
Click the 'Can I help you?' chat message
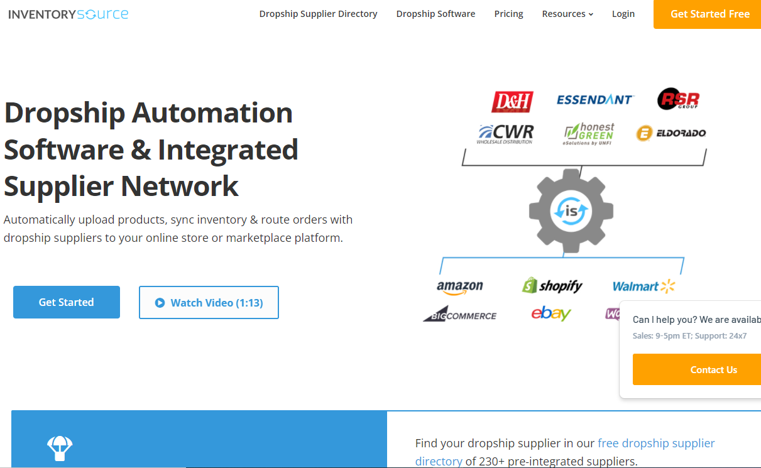coord(696,320)
